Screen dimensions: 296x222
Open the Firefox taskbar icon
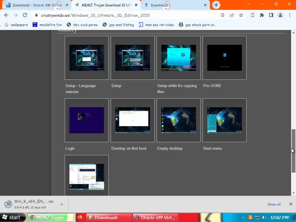click(80, 217)
